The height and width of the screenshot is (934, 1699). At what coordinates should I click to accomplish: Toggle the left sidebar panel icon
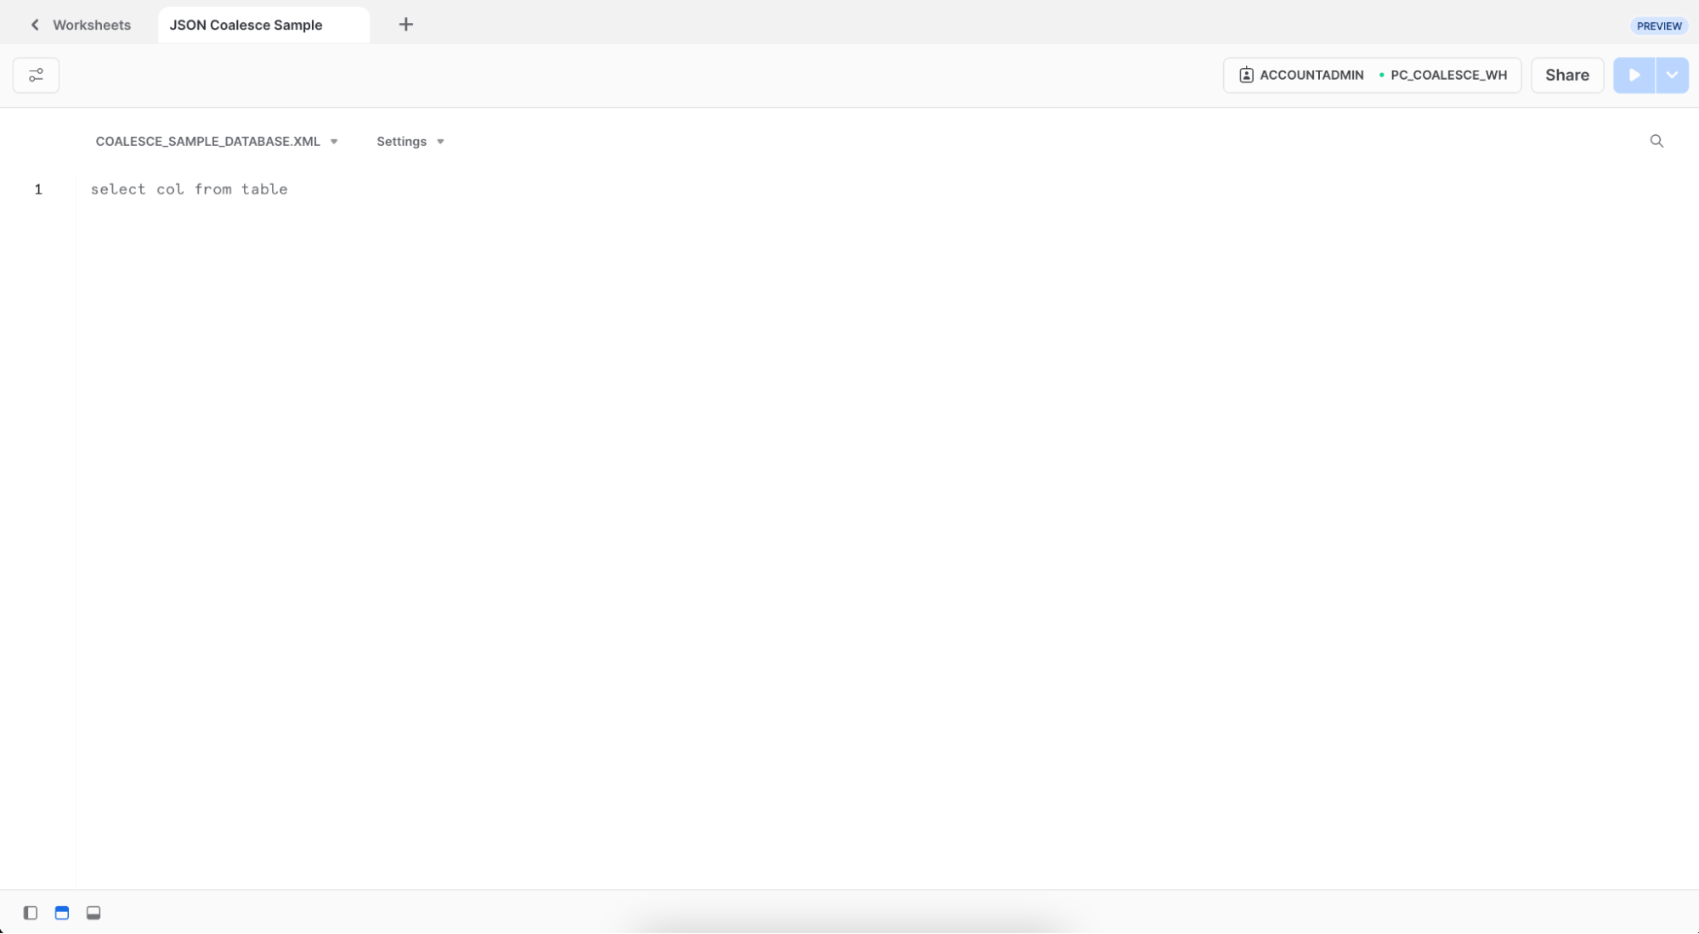click(x=31, y=913)
